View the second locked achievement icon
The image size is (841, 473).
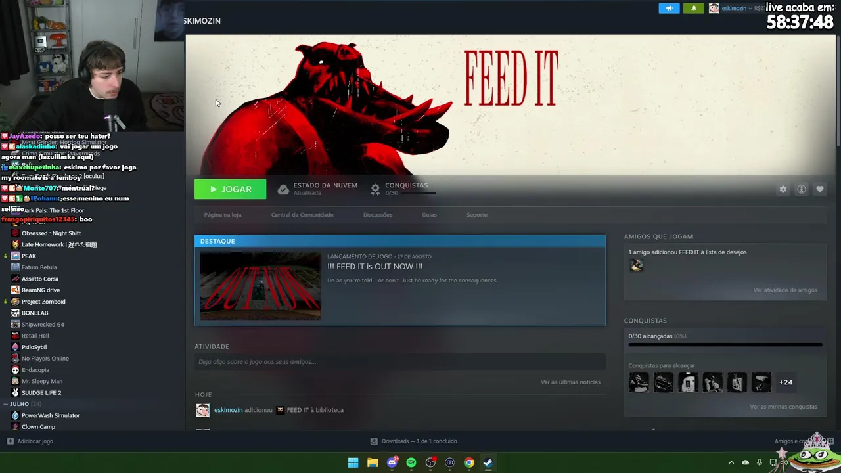click(x=663, y=382)
